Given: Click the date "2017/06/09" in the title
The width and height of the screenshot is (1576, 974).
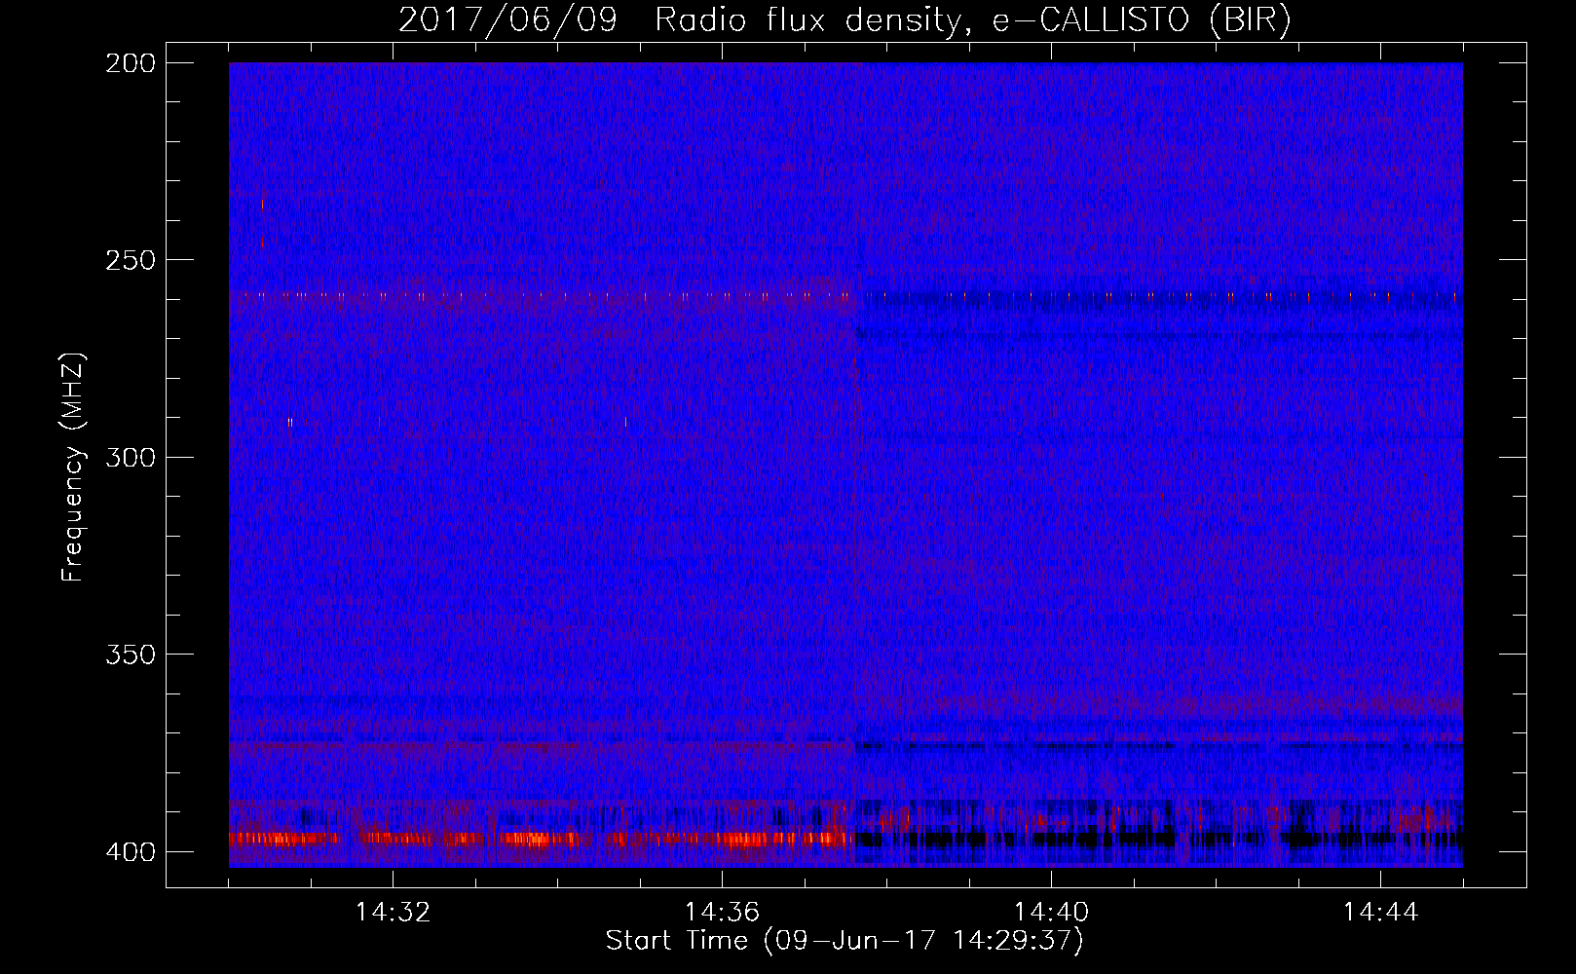Looking at the screenshot, I should (507, 20).
